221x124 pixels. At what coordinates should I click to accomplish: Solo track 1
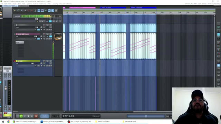coord(51,25)
